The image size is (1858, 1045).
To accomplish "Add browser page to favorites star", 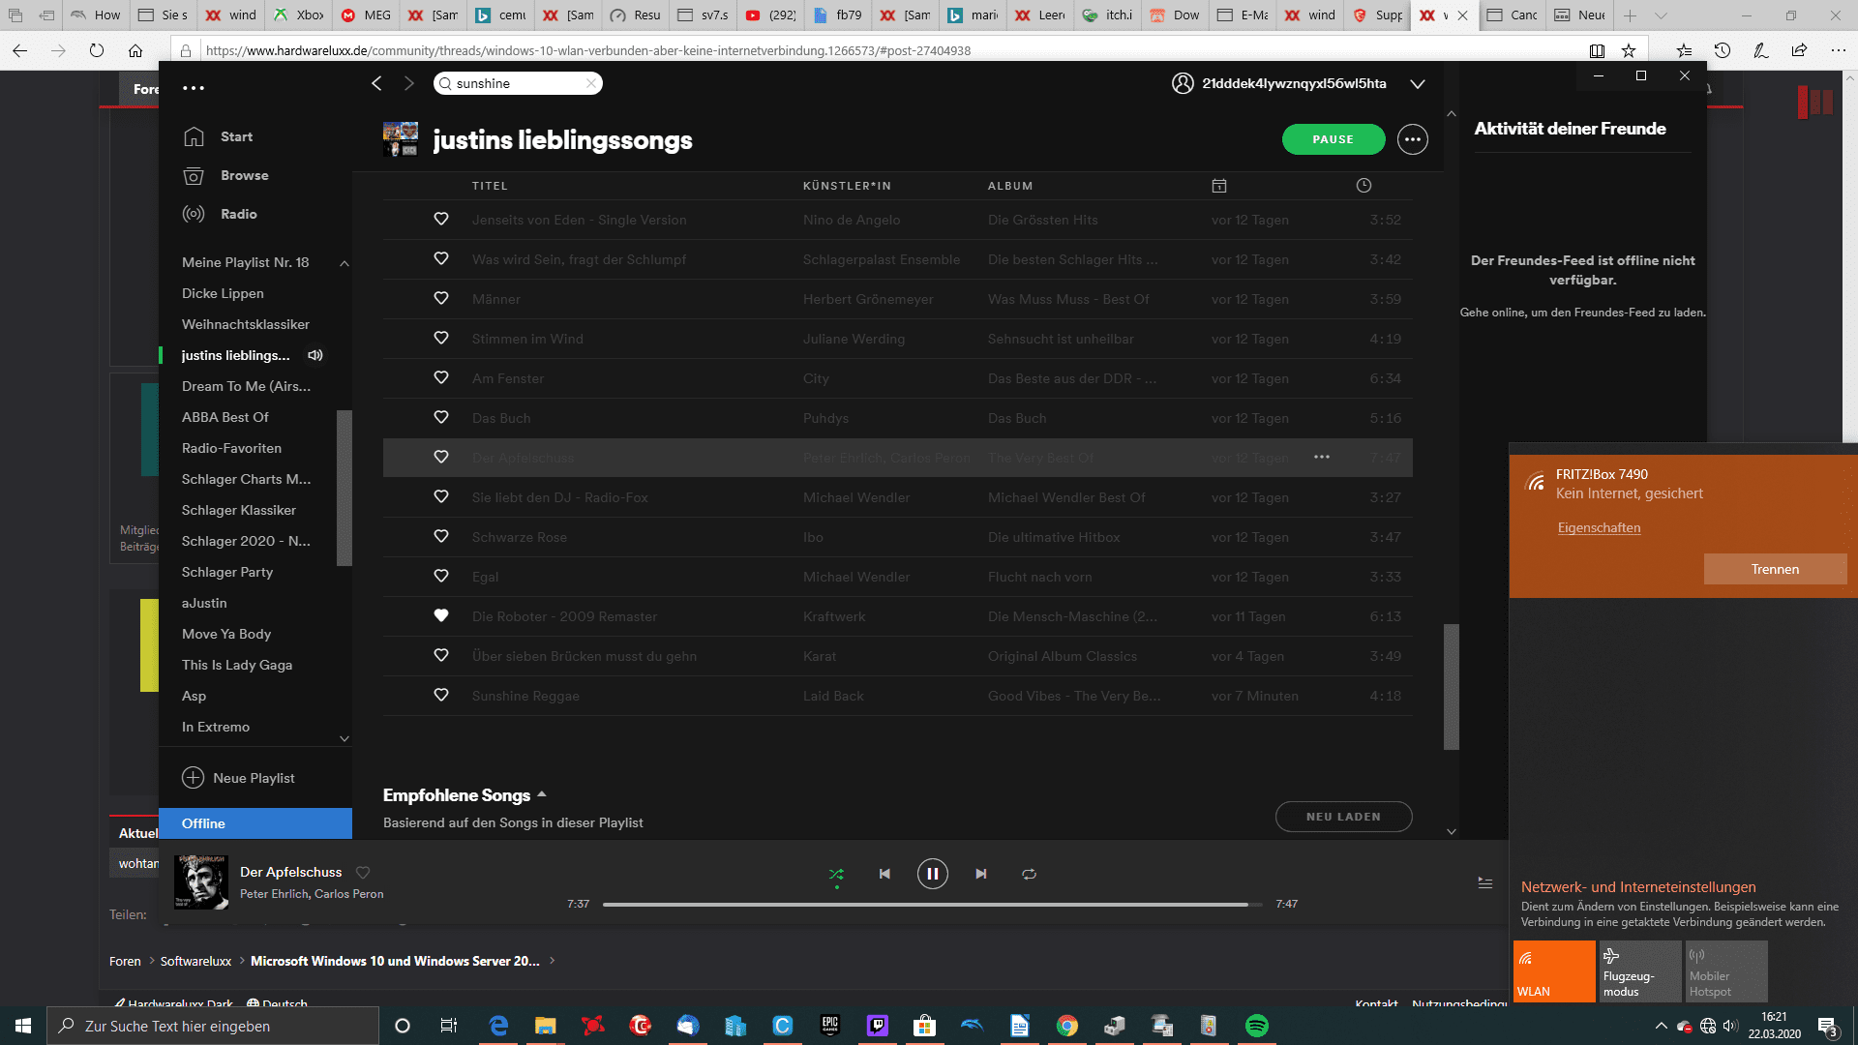I will click(x=1629, y=50).
